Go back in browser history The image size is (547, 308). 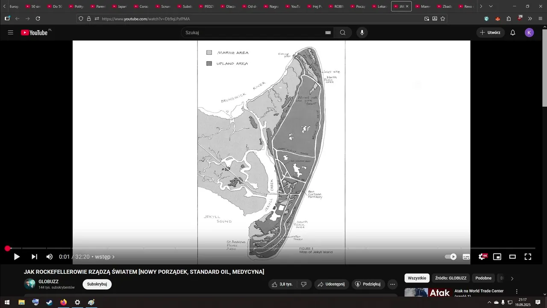pyautogui.click(x=18, y=18)
